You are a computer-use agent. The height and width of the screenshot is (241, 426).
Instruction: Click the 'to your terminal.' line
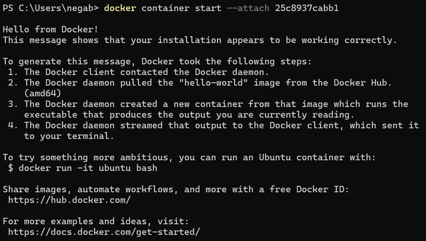point(69,136)
